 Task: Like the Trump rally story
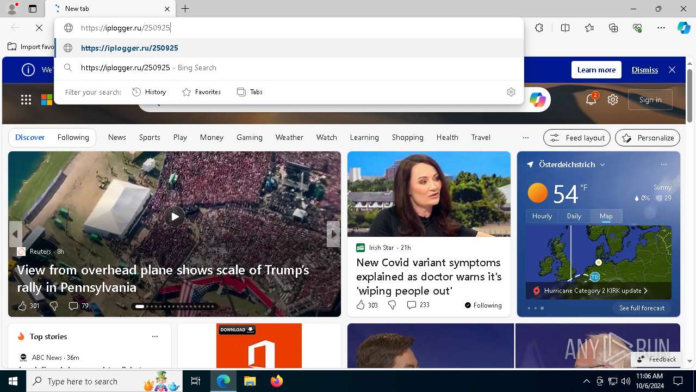point(22,306)
